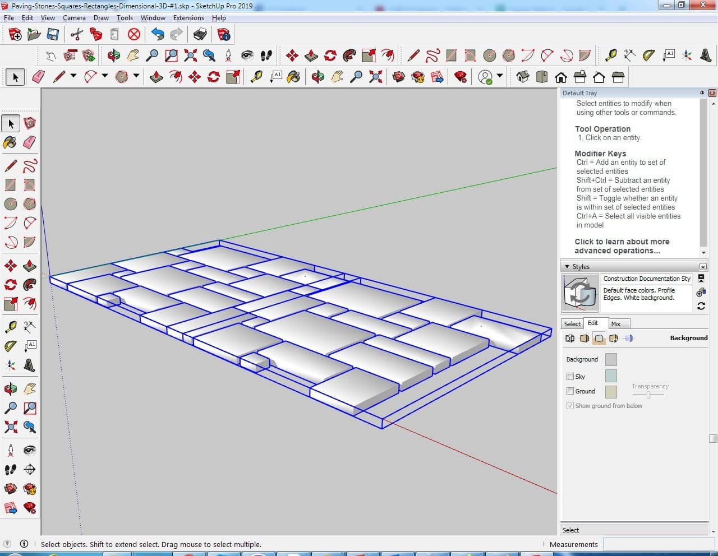718x556 pixels.
Task: Select the Tape Measure tool
Action: [x=11, y=327]
